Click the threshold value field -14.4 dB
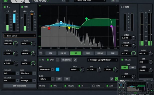 coord(8,43)
